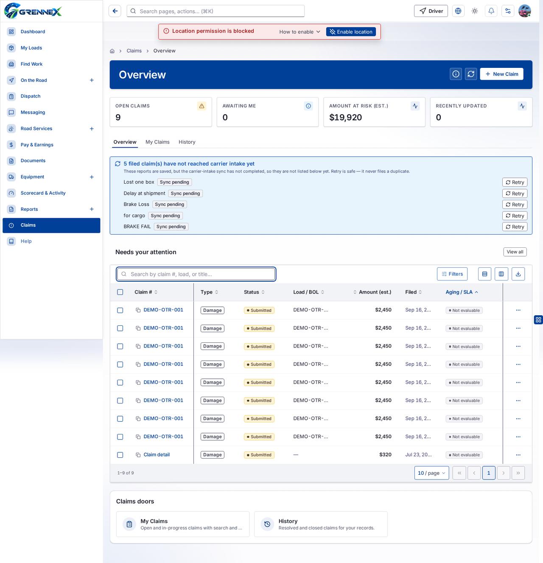Click the claims search by claim # field

196,274
